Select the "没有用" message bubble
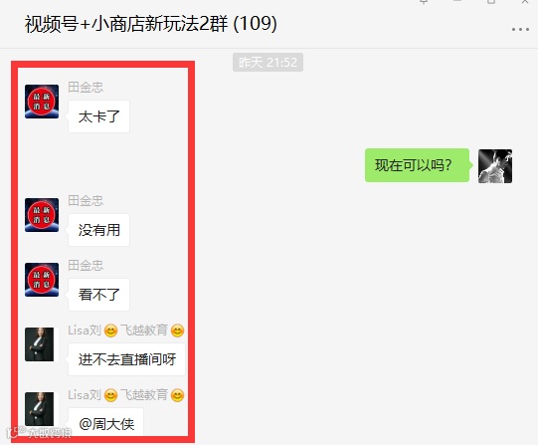Image resolution: width=538 pixels, height=445 pixels. (x=98, y=230)
